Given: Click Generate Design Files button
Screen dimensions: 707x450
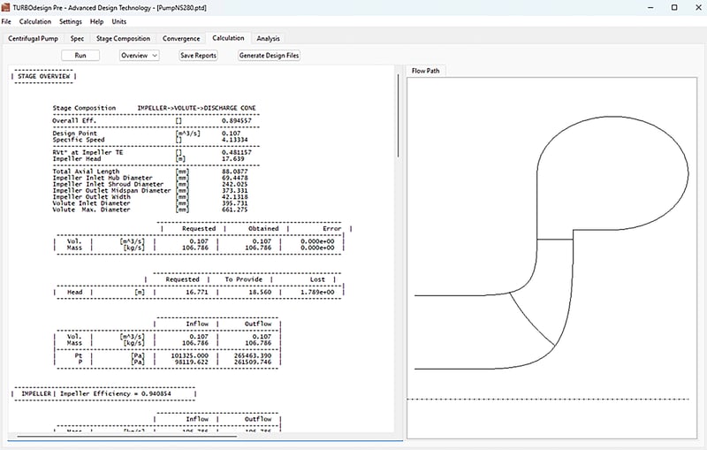Looking at the screenshot, I should (270, 55).
